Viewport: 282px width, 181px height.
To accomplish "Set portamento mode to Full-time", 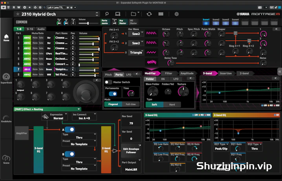I will [131, 104].
